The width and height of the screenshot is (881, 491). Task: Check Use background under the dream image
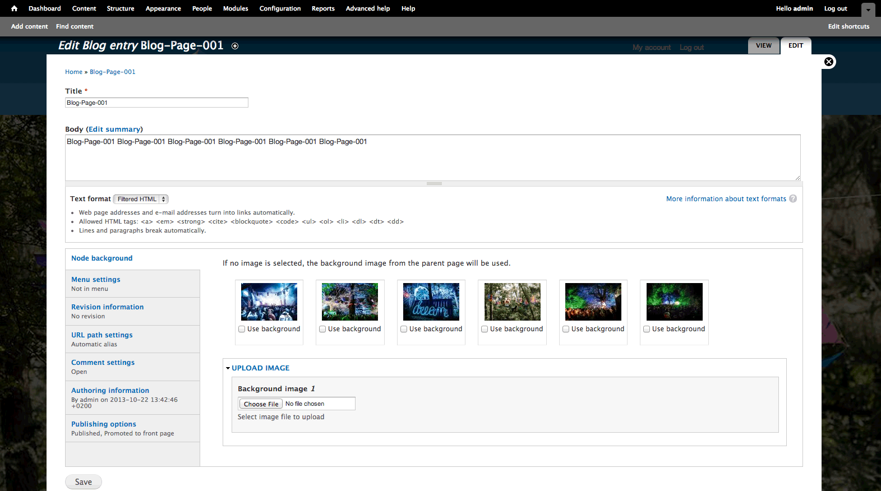pyautogui.click(x=404, y=329)
